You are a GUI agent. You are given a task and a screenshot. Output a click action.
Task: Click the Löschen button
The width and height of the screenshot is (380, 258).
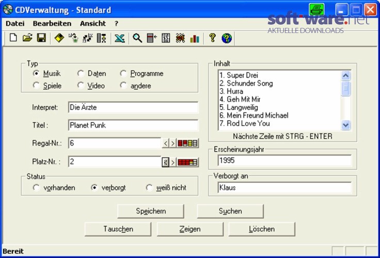click(262, 229)
